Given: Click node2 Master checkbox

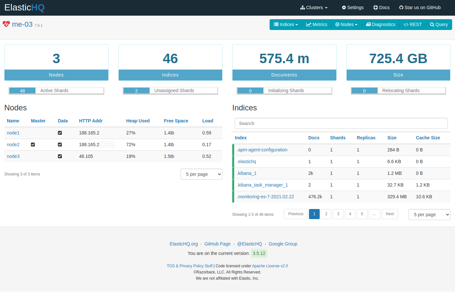Looking at the screenshot, I should (x=33, y=145).
